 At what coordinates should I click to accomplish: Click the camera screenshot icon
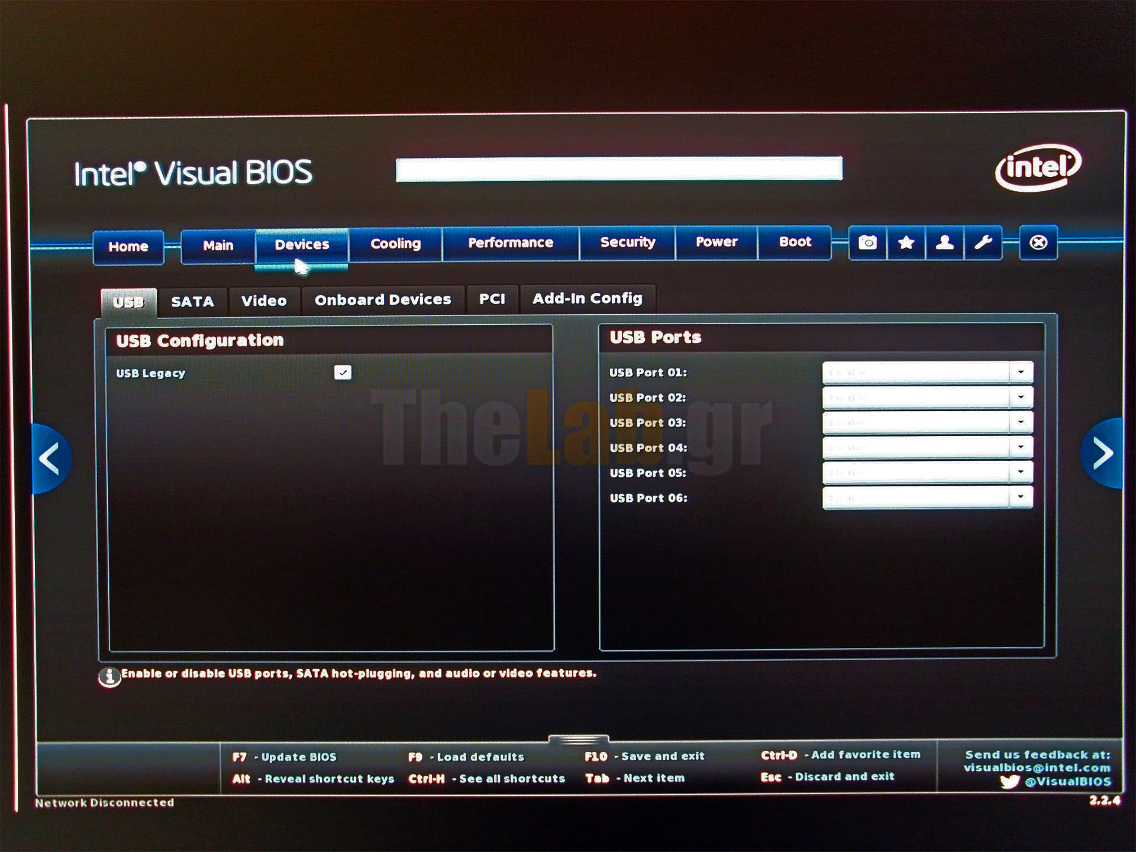867,243
